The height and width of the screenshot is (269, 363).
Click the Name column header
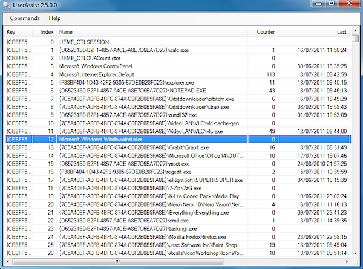[x=151, y=31]
